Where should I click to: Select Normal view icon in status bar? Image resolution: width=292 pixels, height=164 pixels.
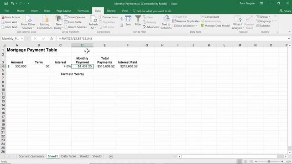239,161
